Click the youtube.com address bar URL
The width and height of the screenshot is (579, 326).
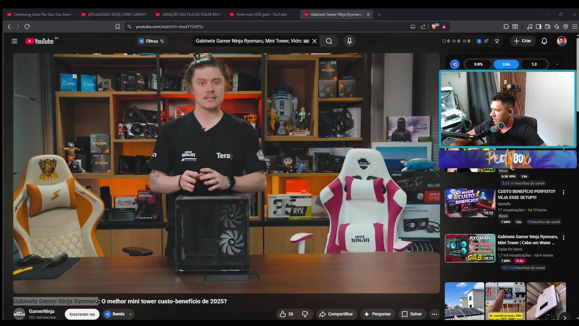click(x=170, y=27)
